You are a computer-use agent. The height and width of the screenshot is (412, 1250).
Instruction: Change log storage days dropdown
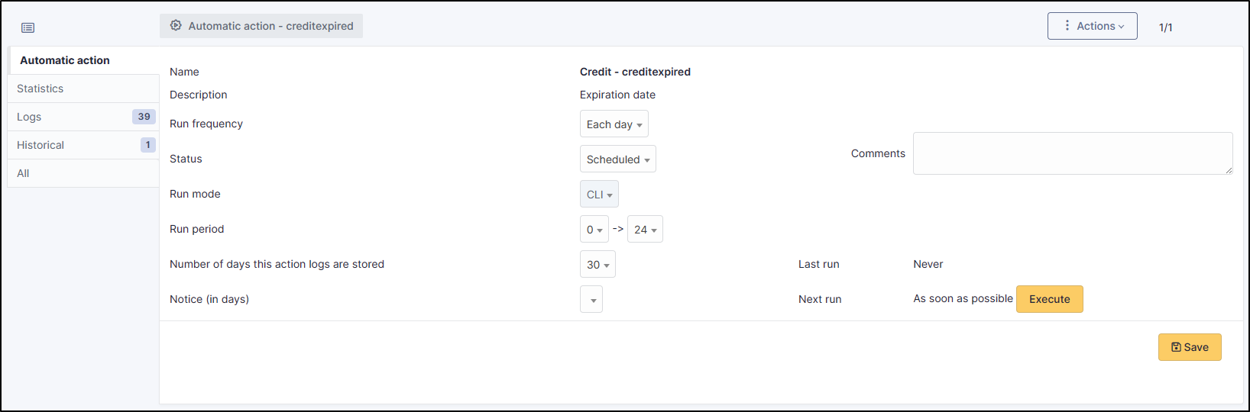click(x=597, y=265)
